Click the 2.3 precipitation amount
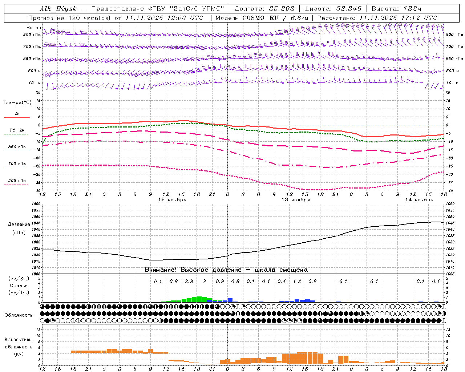The image size is (465, 372). tap(189, 282)
